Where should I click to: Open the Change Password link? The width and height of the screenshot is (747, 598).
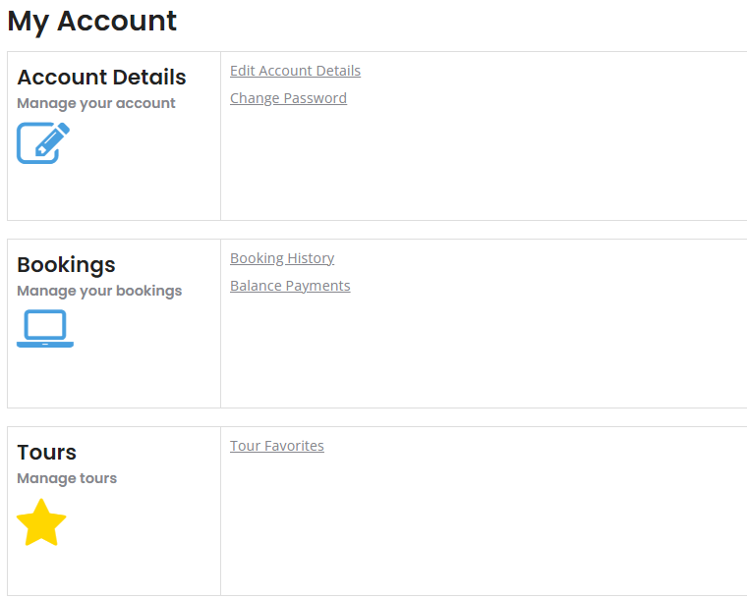tap(288, 98)
